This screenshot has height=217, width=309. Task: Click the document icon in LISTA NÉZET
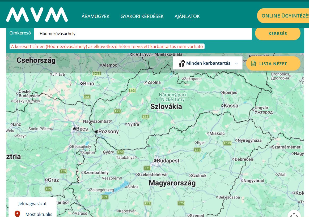253,63
